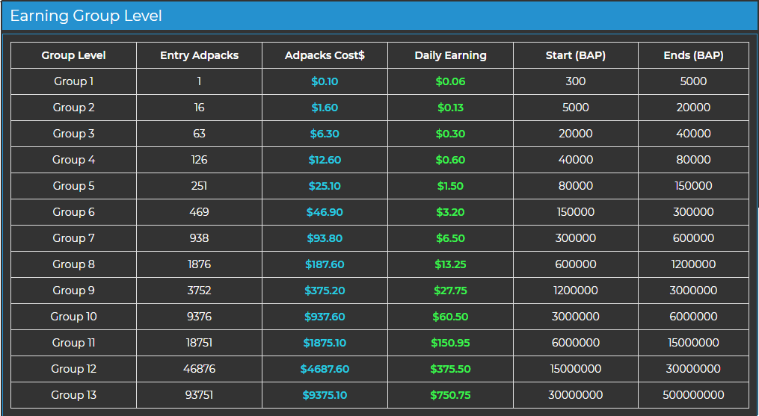The image size is (759, 416).
Task: Click the $375.50 daily earning cell
Action: point(450,369)
